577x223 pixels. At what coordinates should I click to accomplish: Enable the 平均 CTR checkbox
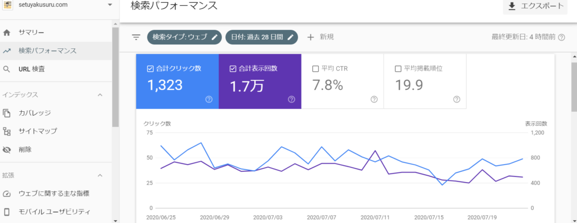315,69
